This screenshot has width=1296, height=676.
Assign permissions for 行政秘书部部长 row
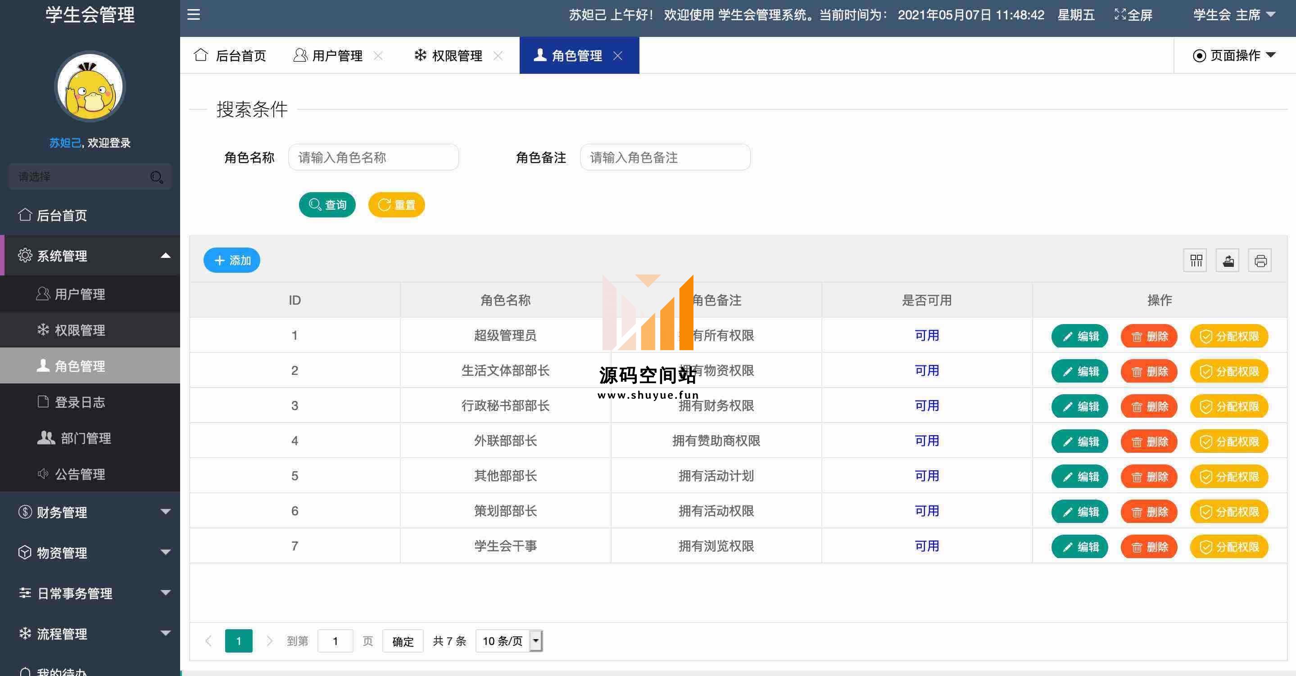(1229, 406)
